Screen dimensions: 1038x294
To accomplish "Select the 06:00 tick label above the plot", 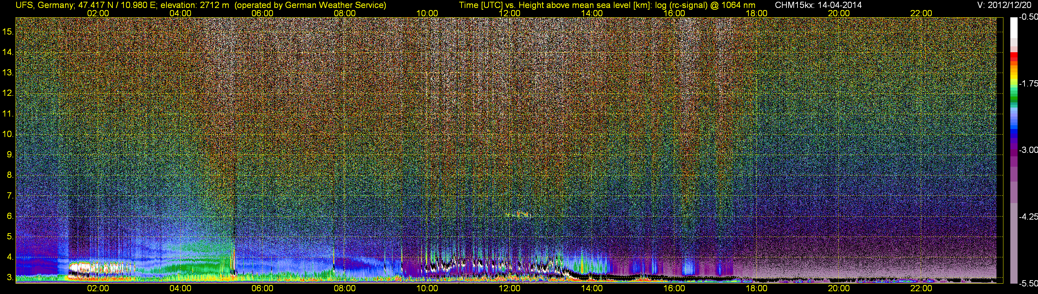I will (x=262, y=13).
